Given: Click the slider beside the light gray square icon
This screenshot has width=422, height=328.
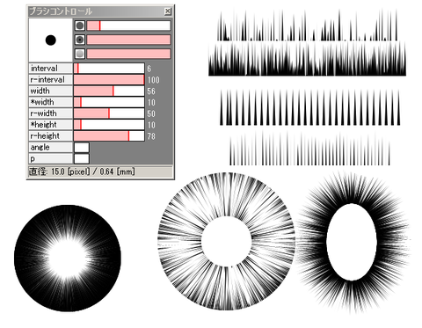Looking at the screenshot, I should [128, 54].
